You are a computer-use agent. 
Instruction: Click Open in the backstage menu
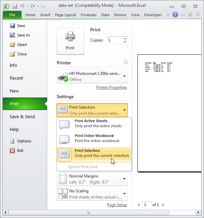click(x=18, y=45)
